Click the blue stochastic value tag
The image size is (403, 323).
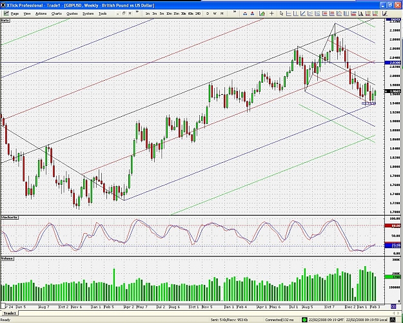(393, 245)
